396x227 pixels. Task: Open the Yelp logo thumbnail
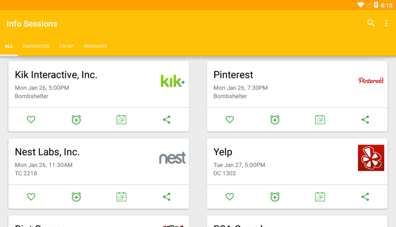pyautogui.click(x=371, y=158)
